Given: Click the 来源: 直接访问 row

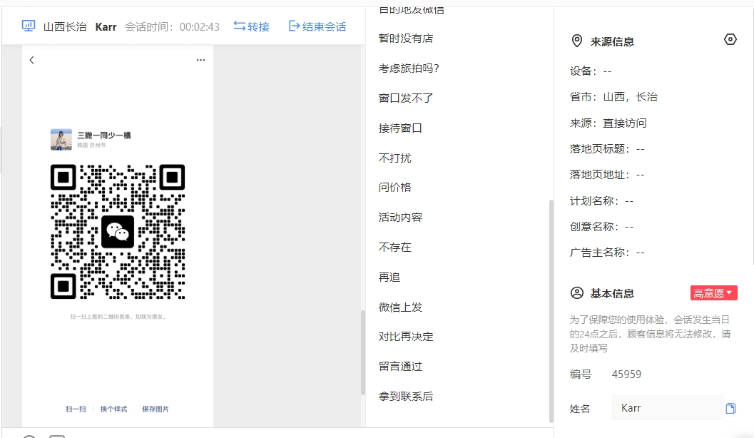Looking at the screenshot, I should [608, 123].
